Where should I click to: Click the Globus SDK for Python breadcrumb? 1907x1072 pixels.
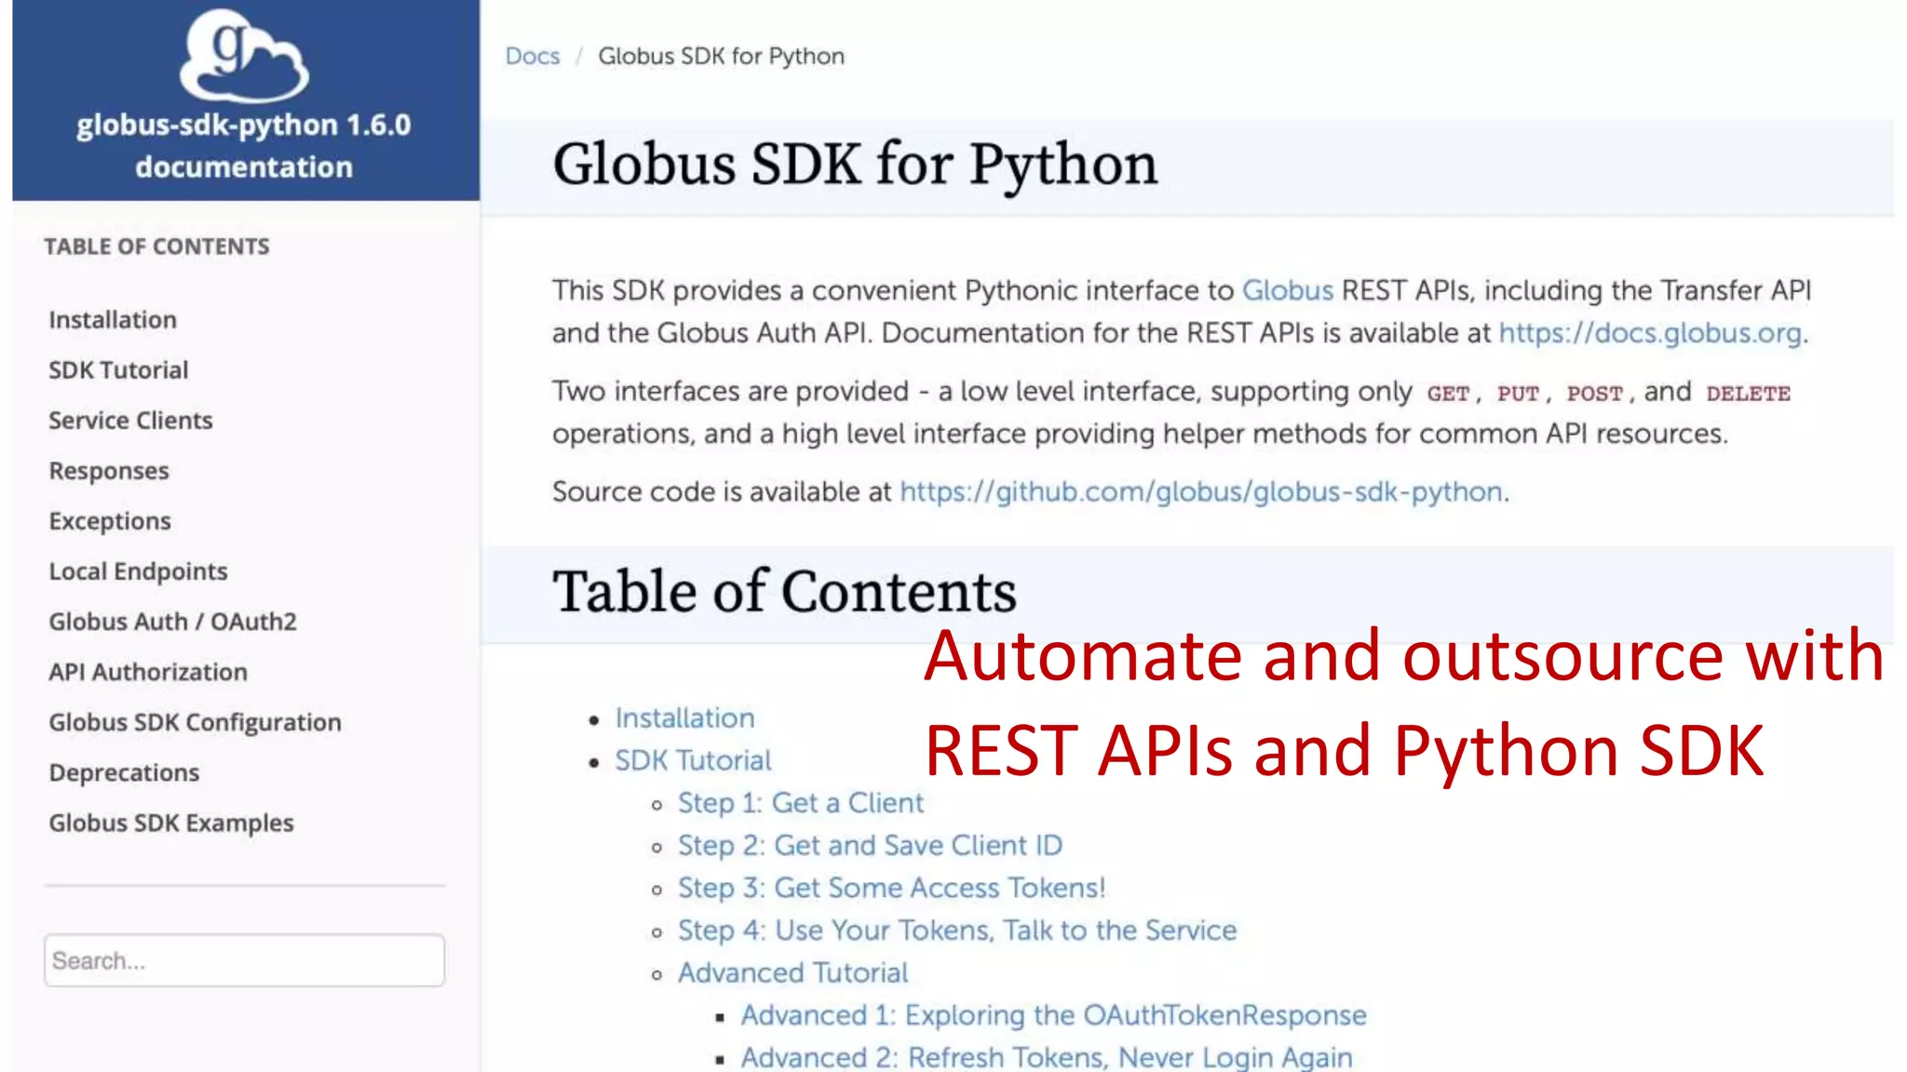(721, 56)
